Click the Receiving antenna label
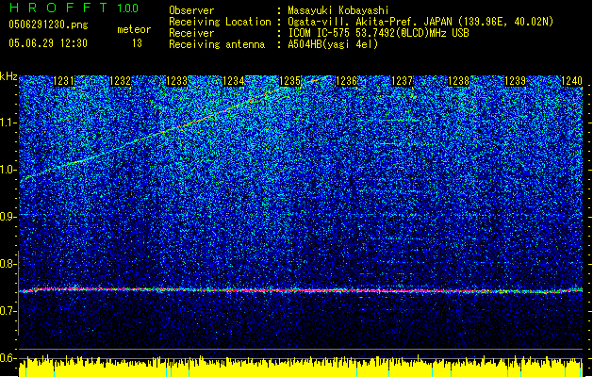Viewport: 593px width, 377px height. (x=217, y=44)
